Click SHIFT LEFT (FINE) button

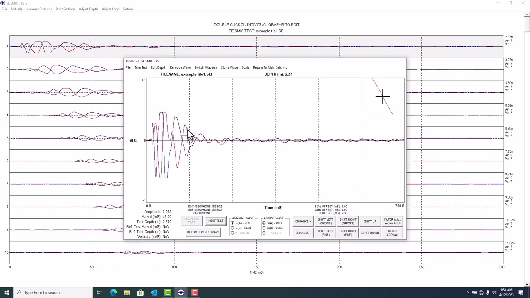pyautogui.click(x=325, y=233)
